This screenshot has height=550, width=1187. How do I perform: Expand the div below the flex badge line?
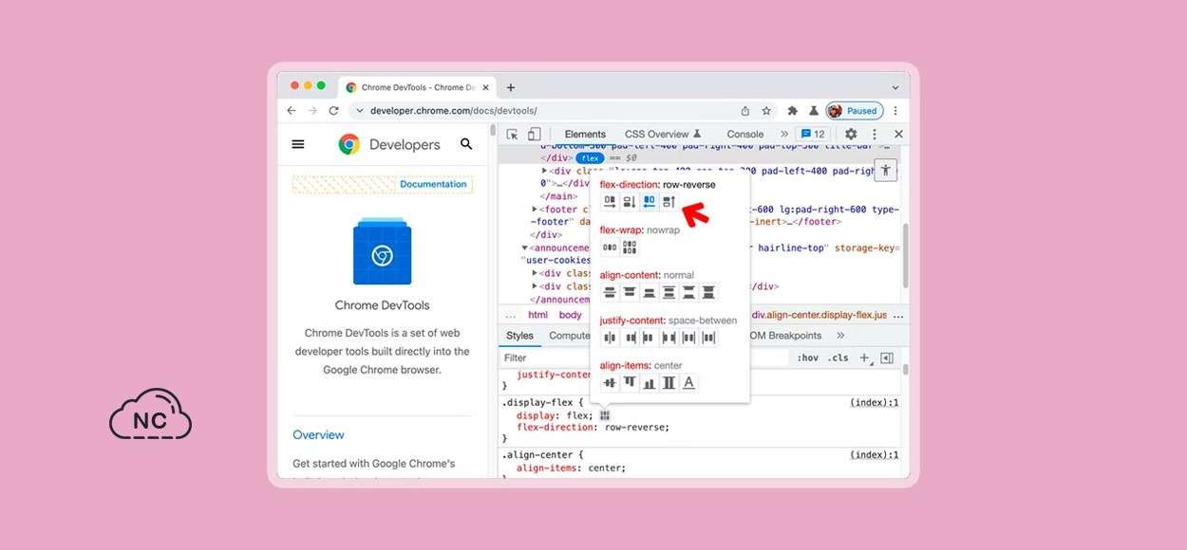544,171
